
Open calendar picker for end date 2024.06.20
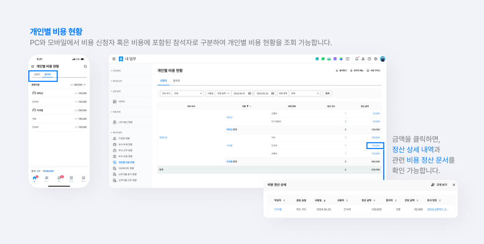[272, 93]
